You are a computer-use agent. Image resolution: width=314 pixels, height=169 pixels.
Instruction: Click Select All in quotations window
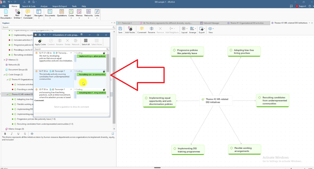click(x=86, y=42)
